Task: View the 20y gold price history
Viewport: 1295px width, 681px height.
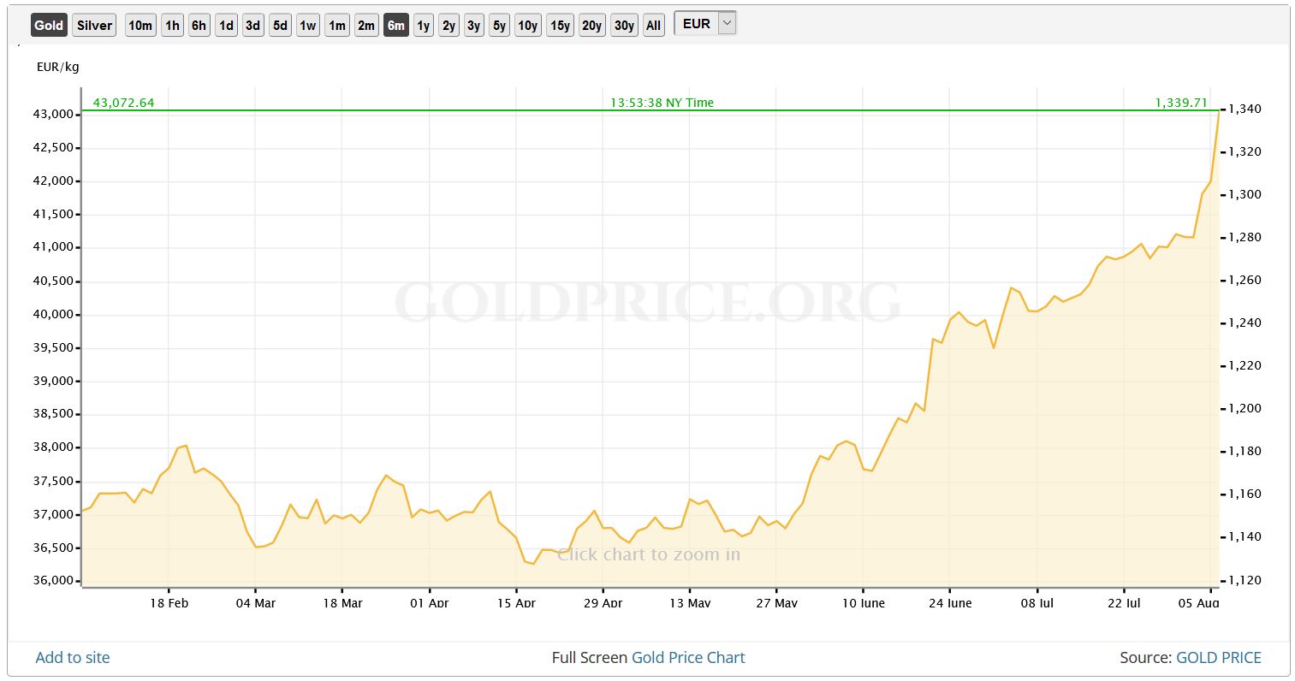Action: pyautogui.click(x=591, y=25)
